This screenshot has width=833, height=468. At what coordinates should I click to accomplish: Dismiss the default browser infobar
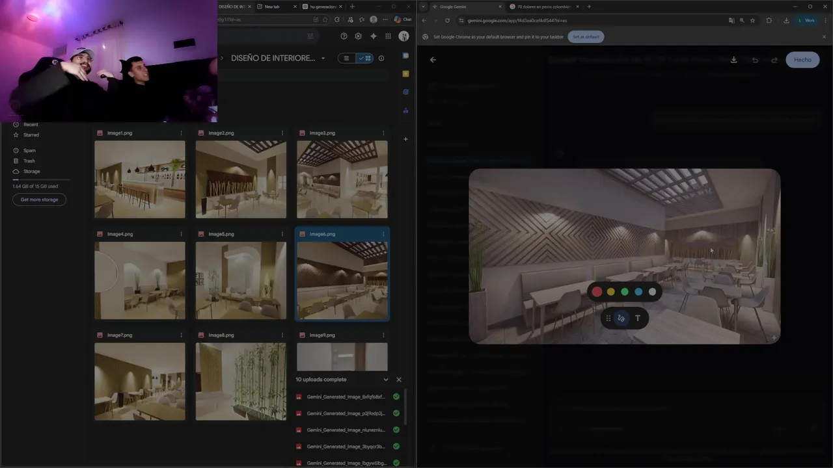[x=824, y=36]
